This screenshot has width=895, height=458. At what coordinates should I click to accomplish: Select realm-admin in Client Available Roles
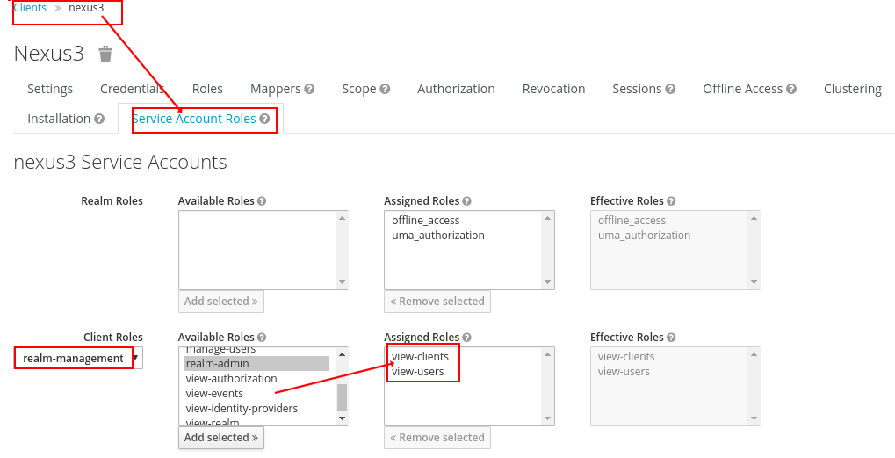click(x=256, y=364)
